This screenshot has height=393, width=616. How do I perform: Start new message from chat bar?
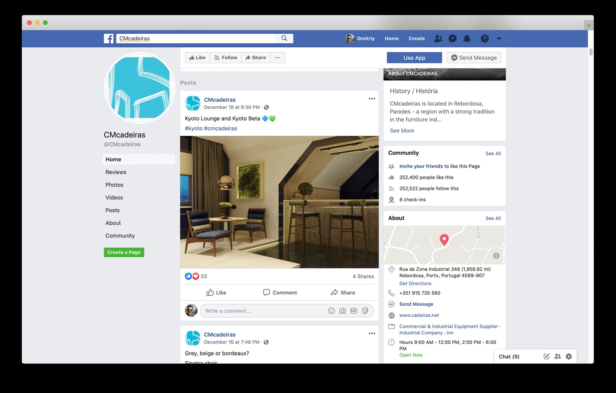point(547,356)
